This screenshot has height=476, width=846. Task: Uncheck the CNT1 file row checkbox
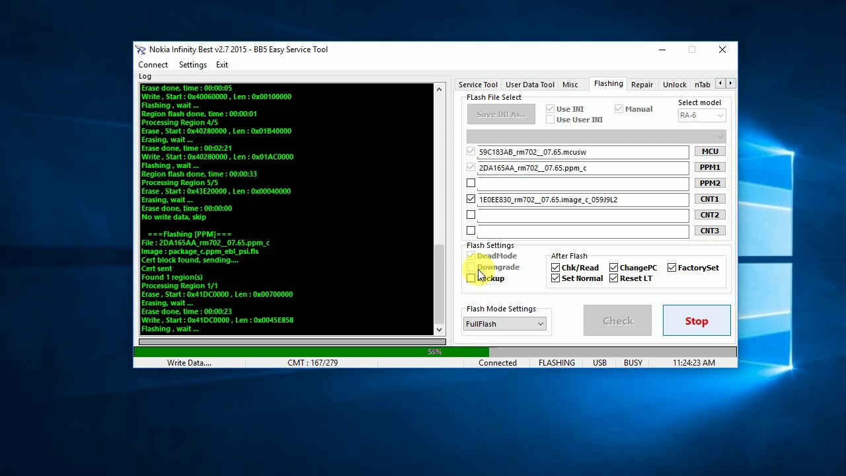click(x=471, y=199)
